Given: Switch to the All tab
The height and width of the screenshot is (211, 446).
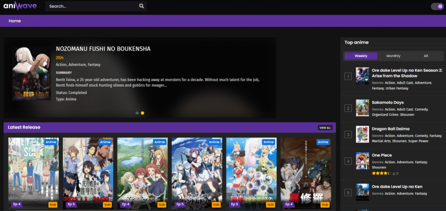Looking at the screenshot, I should pos(426,56).
